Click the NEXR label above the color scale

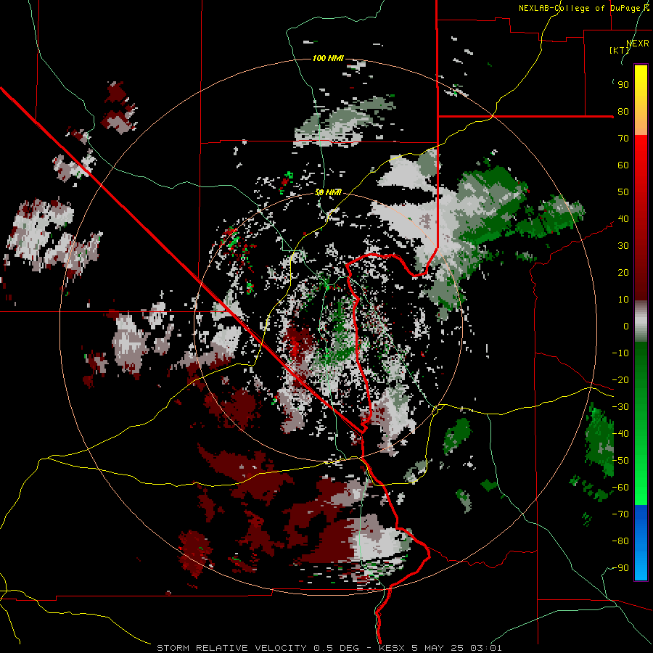638,43
